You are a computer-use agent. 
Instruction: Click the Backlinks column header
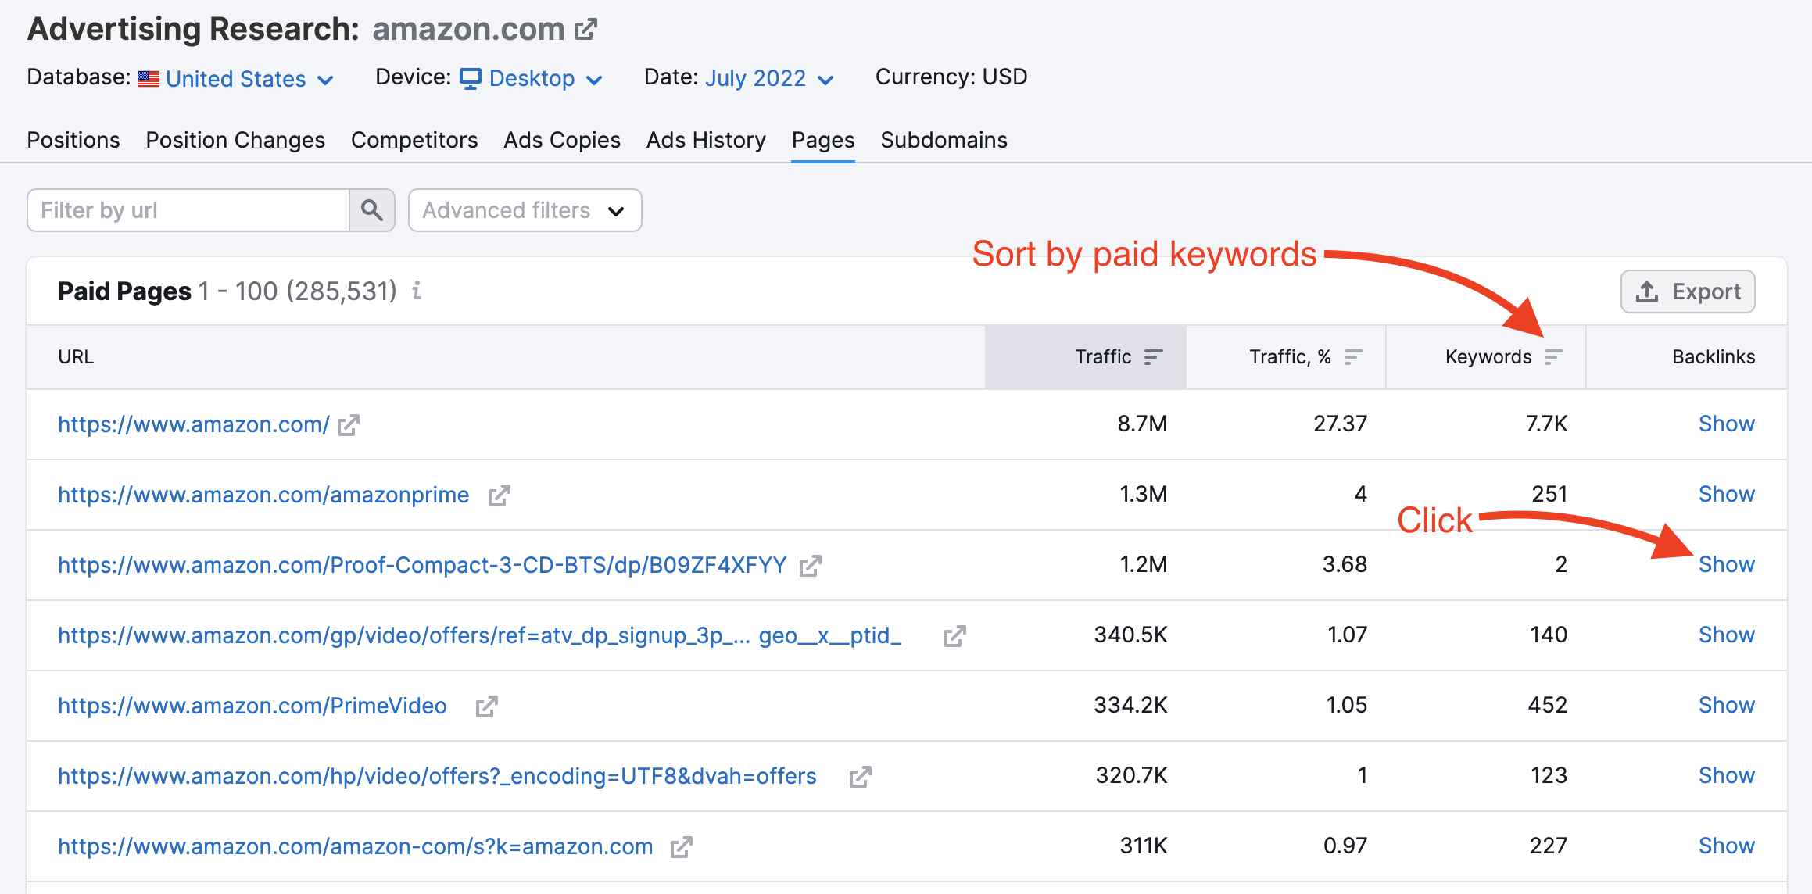click(1714, 357)
